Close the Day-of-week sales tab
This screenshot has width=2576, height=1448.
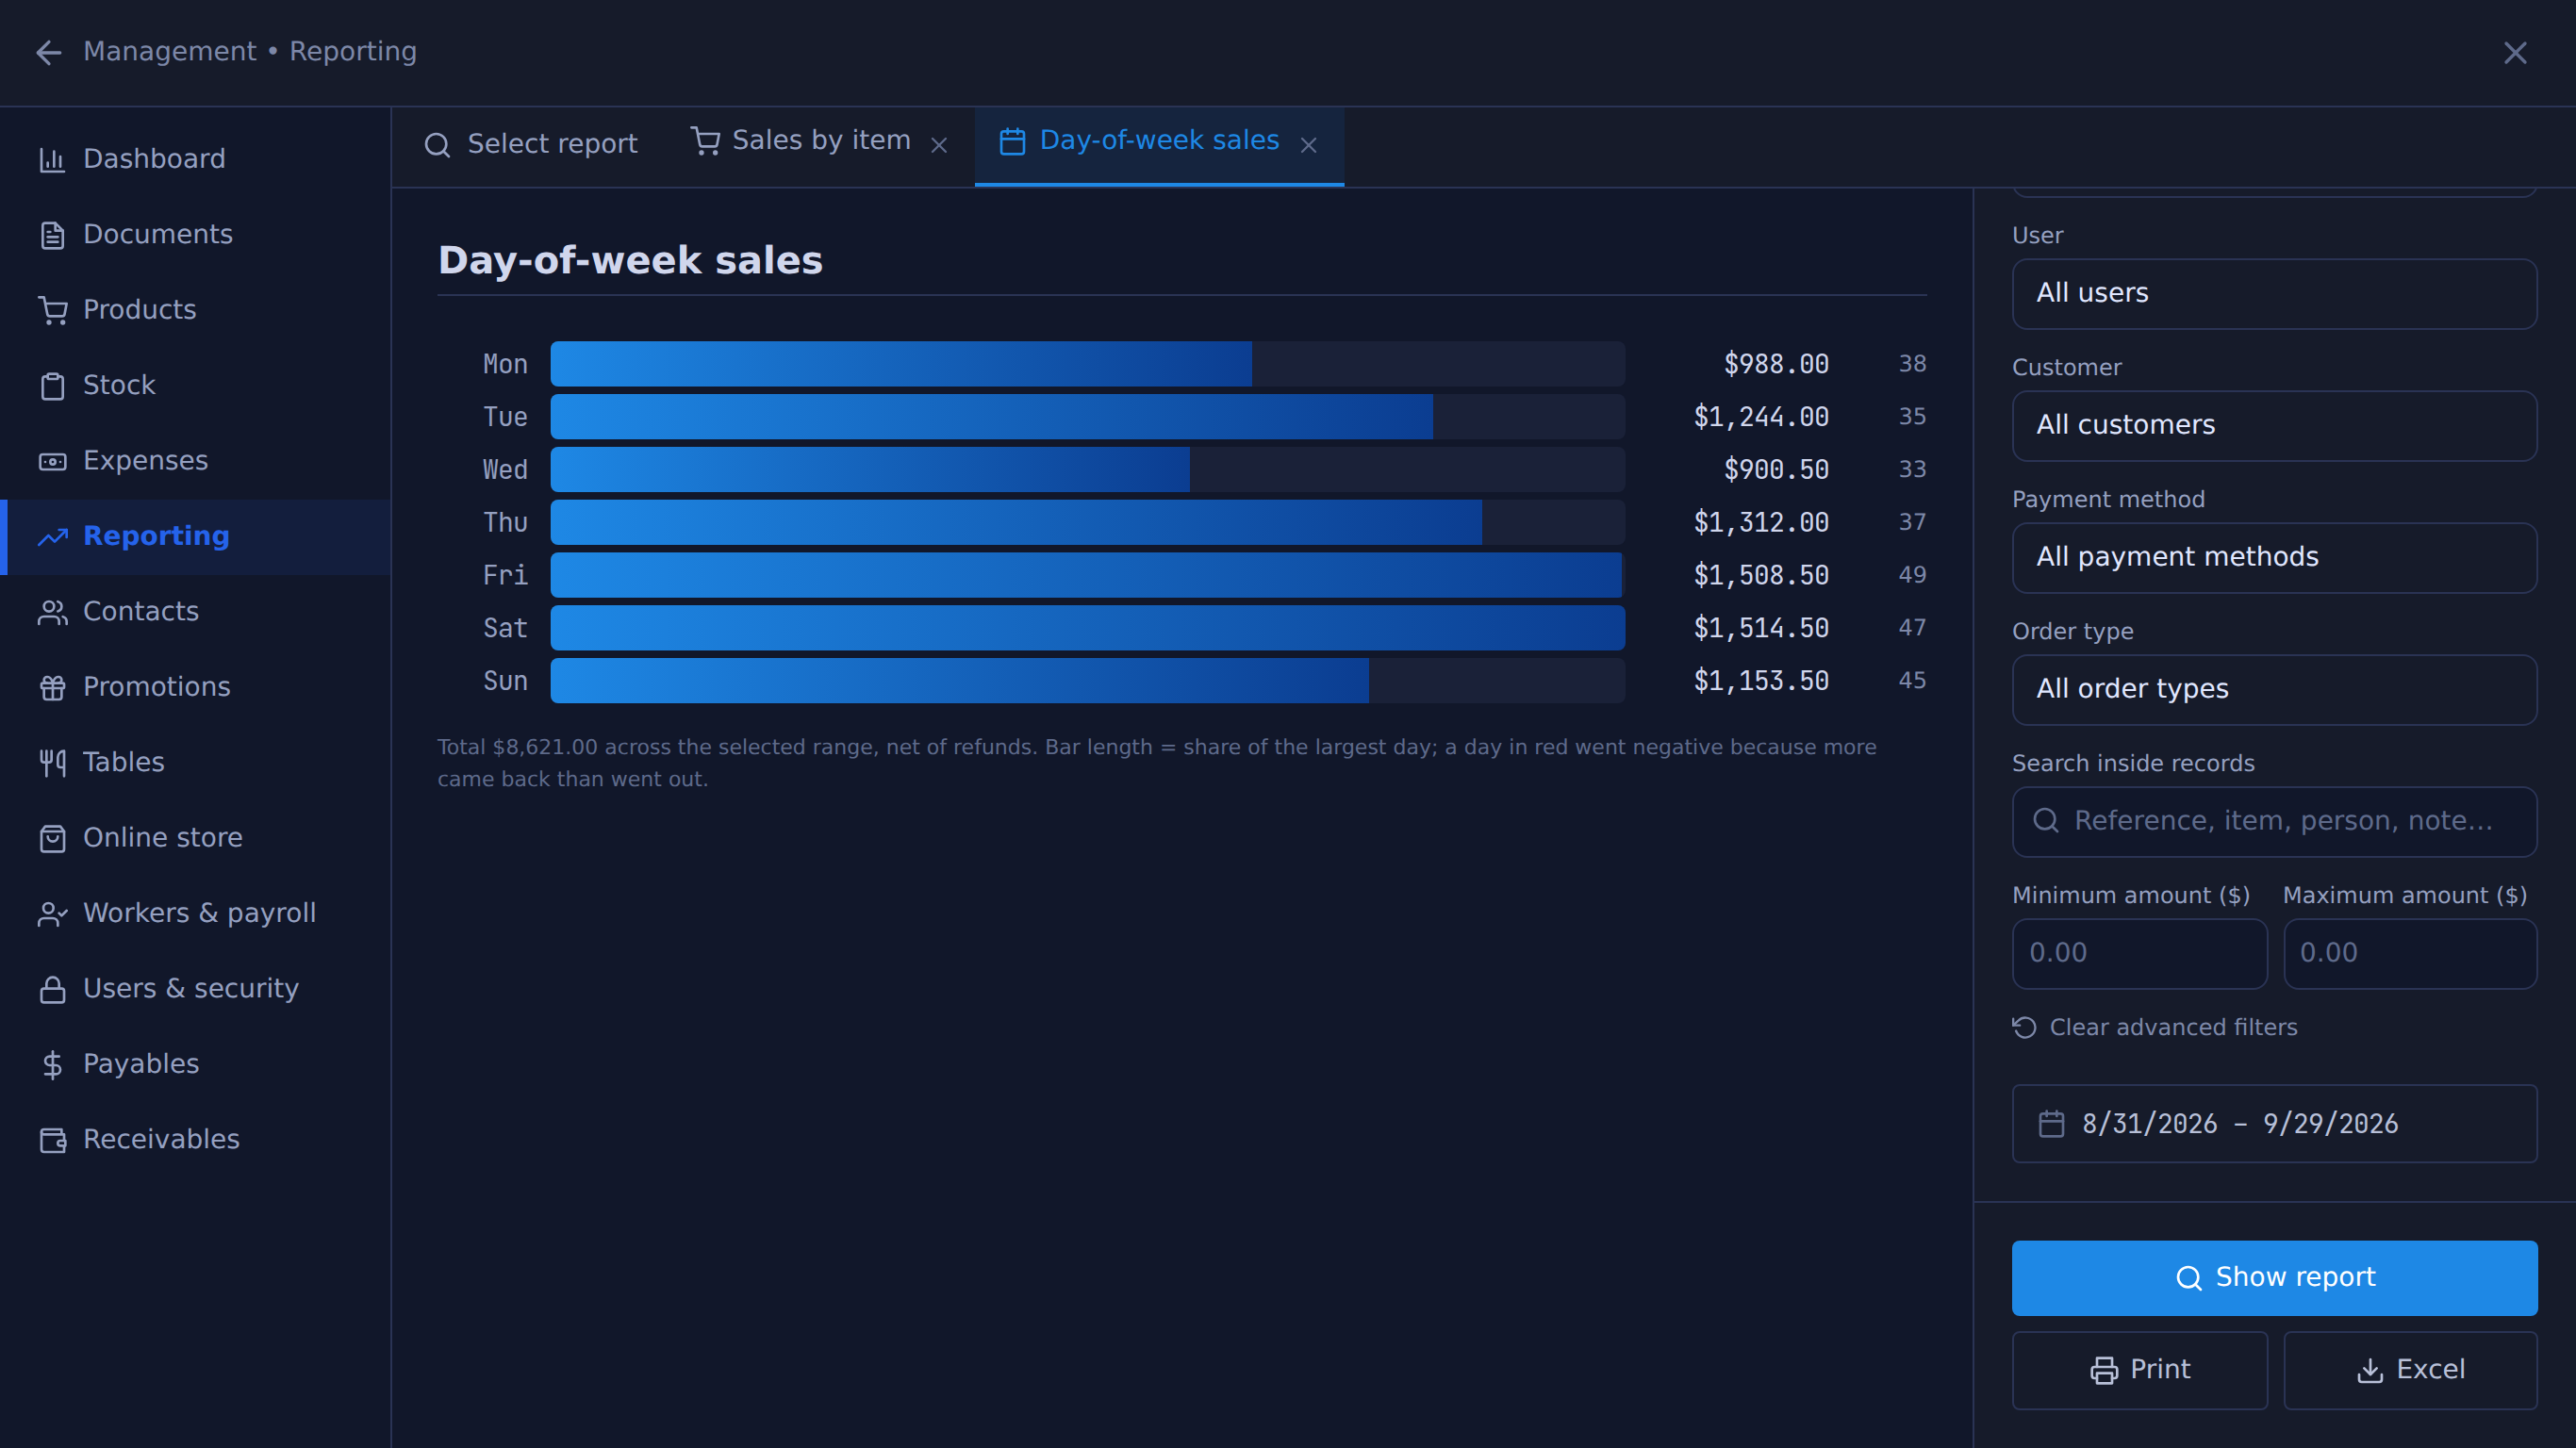[x=1308, y=145]
